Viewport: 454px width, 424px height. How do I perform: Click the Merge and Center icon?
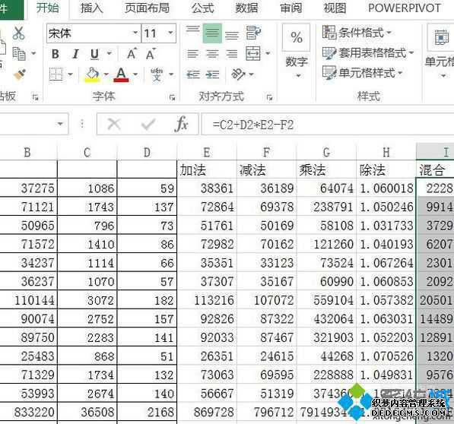(x=253, y=53)
